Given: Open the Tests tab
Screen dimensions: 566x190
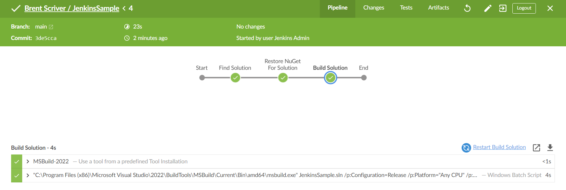Looking at the screenshot, I should tap(406, 8).
